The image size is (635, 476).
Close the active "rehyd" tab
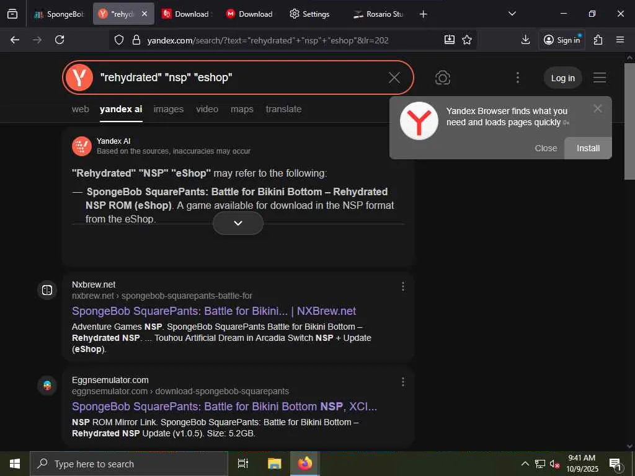144,14
